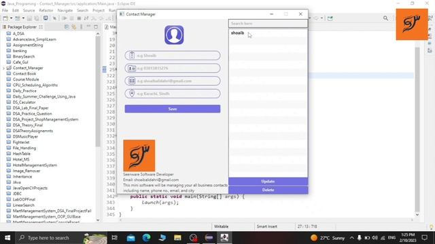Open the Search menu in Eclipse
Screen dimensions: 435x244
click(x=82, y=11)
